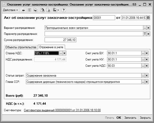Click the Параметр распределения input field
Image resolution: width=154 pixels, height=123 pixels.
pyautogui.click(x=94, y=34)
